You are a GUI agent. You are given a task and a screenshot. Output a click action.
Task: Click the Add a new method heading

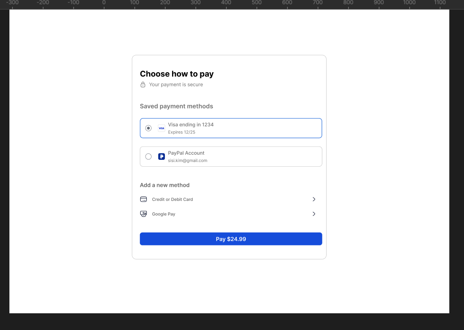coord(164,185)
